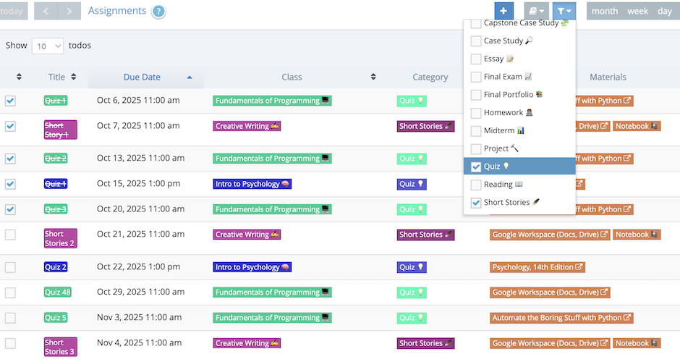Image resolution: width=680 pixels, height=362 pixels.
Task: Click the today button
Action: [13, 11]
